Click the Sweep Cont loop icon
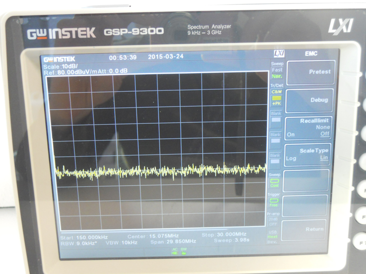 pos(274,181)
